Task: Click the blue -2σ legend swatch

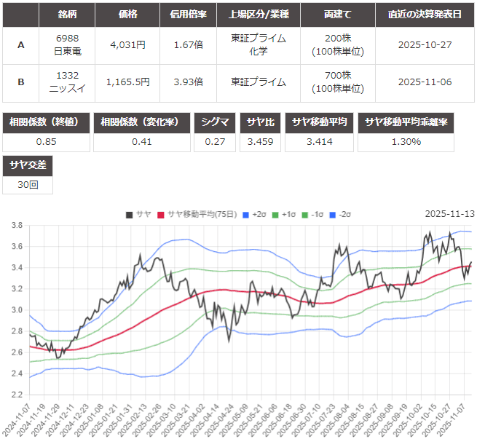Action: pos(334,214)
